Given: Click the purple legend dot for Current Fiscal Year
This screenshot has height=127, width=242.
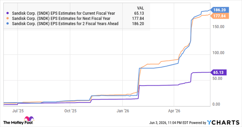Looking at the screenshot, I should (x=7, y=13).
